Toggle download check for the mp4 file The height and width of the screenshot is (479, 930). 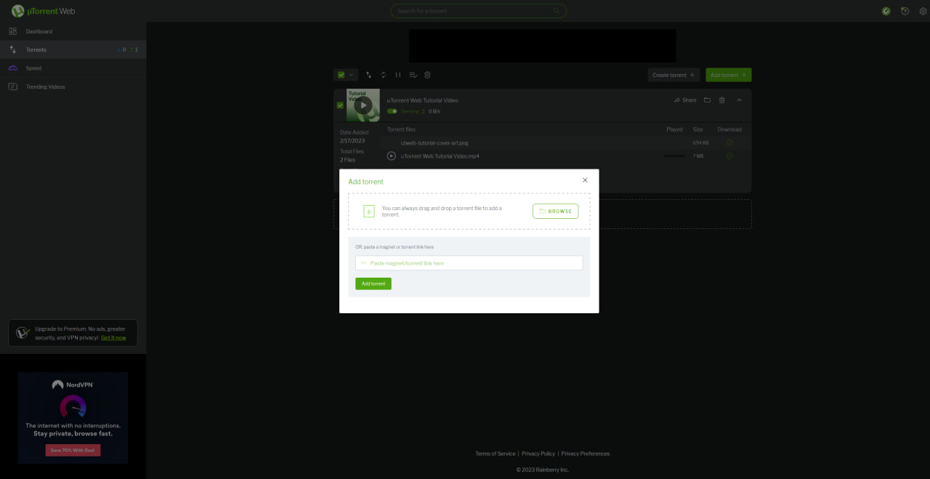point(729,156)
